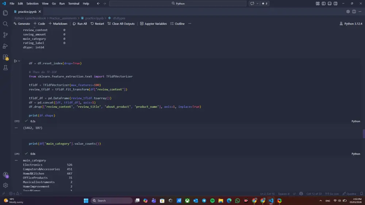Click Windows taskbar Search box
365x205 pixels.
click(x=111, y=201)
